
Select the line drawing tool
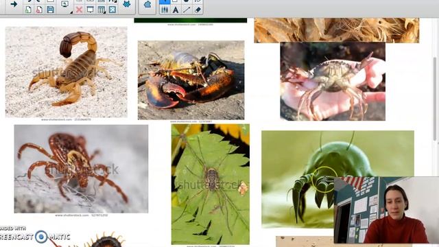coord(187,10)
